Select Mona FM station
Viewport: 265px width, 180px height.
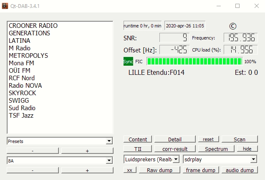pos(60,63)
